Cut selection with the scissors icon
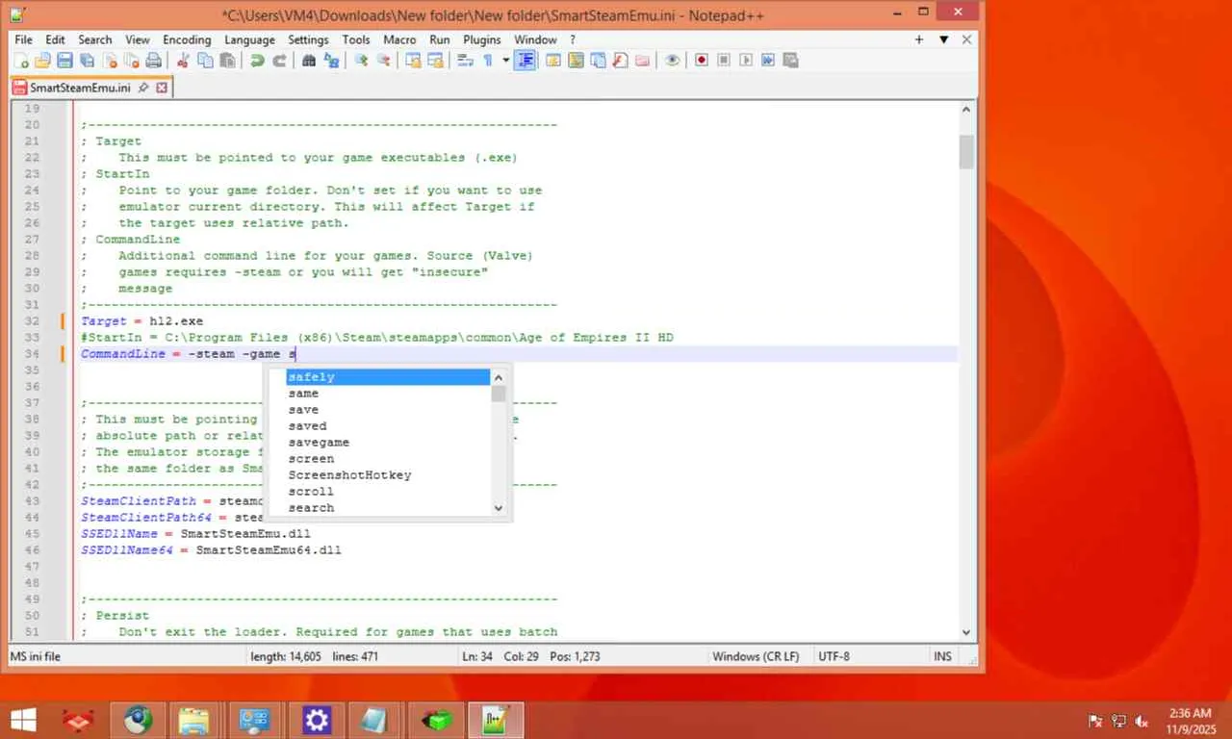The height and width of the screenshot is (739, 1232). [183, 60]
